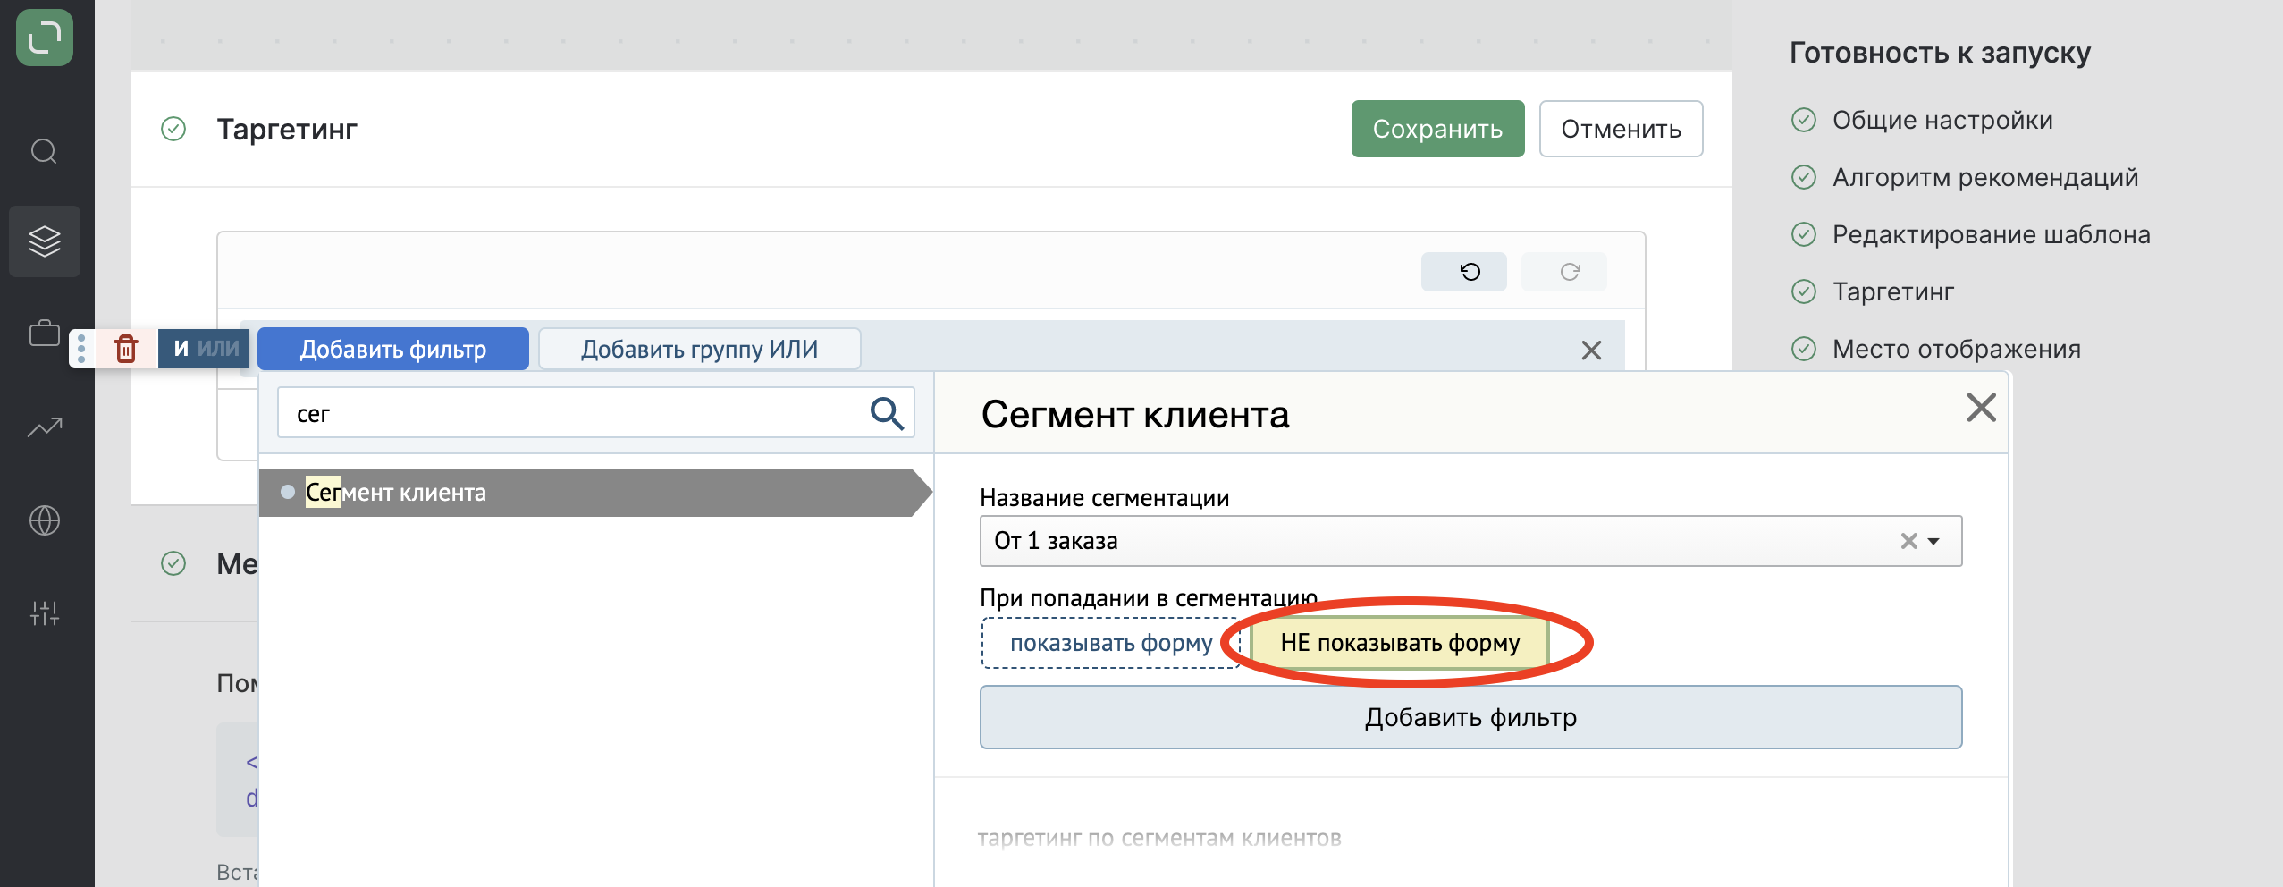Click the green Сохранить button
This screenshot has width=2283, height=887.
click(1437, 129)
